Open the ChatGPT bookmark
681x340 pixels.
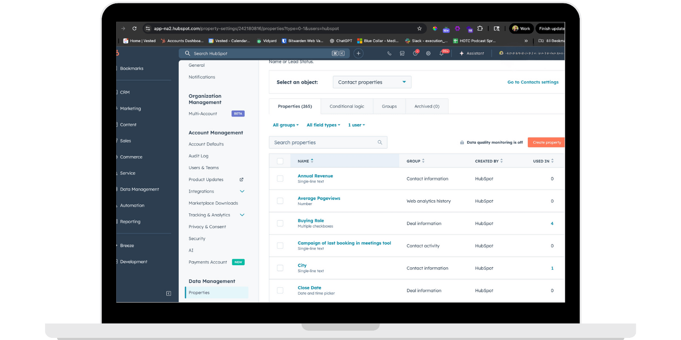pyautogui.click(x=341, y=41)
